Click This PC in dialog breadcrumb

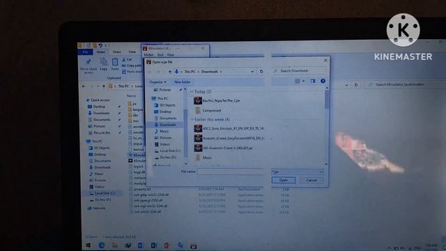point(190,72)
